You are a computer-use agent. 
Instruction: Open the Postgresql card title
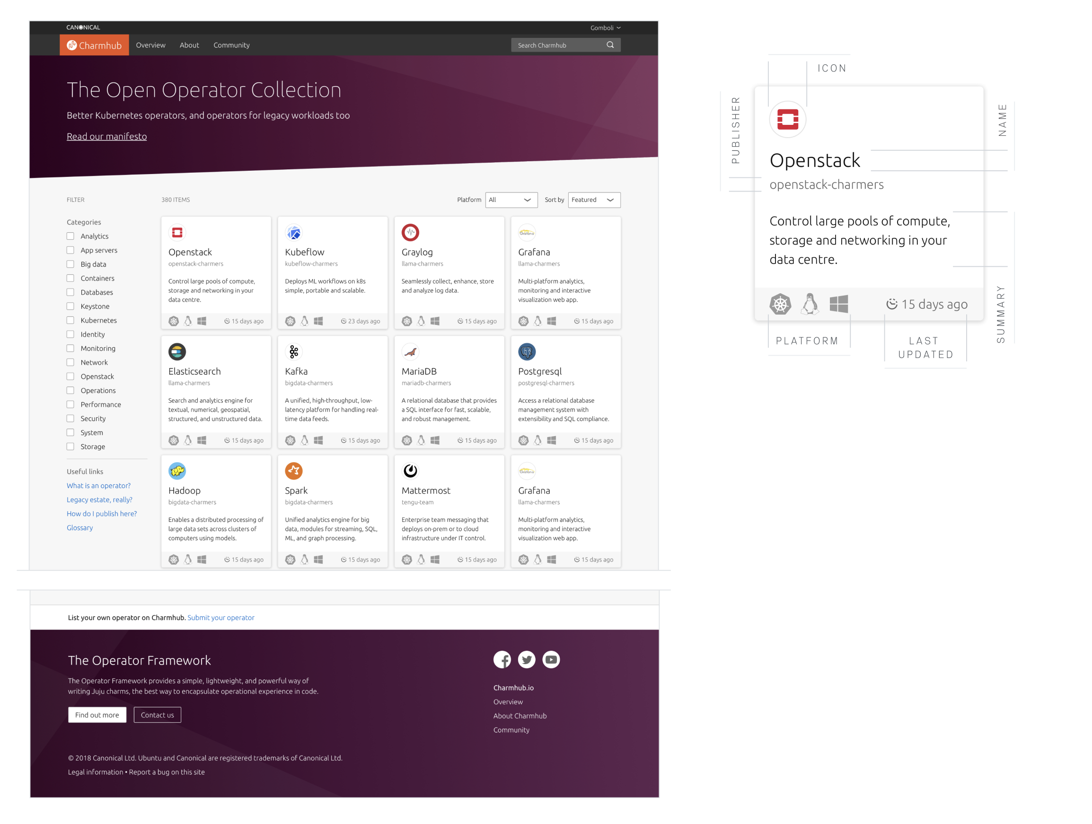[x=539, y=371]
